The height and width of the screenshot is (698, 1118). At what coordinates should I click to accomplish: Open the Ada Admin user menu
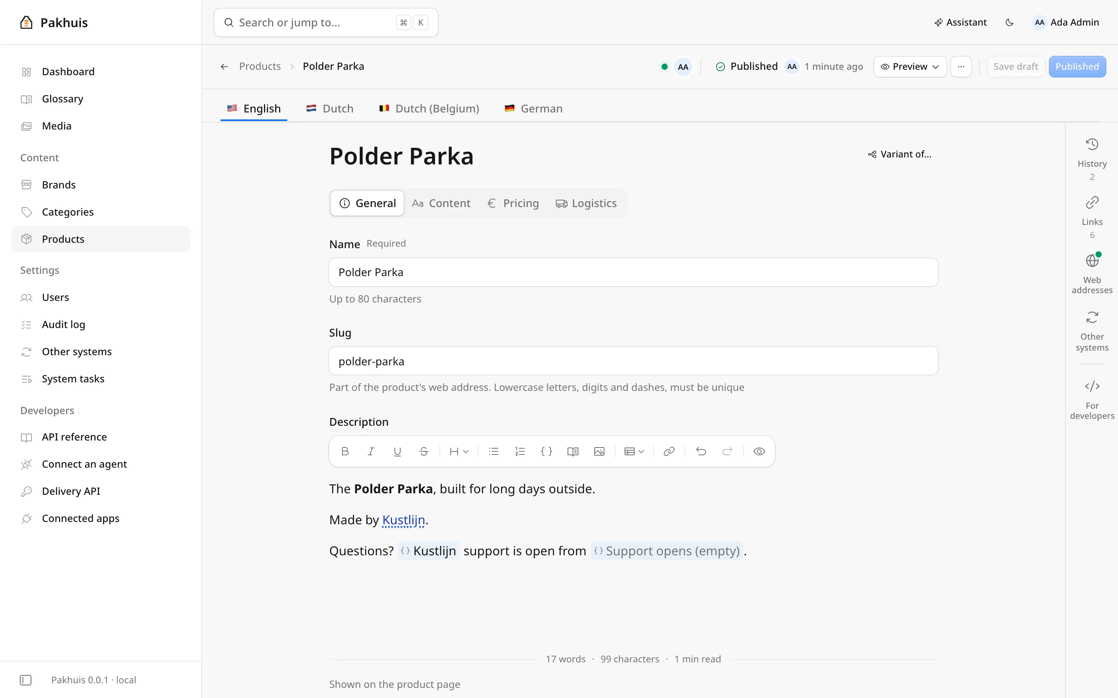1066,22
